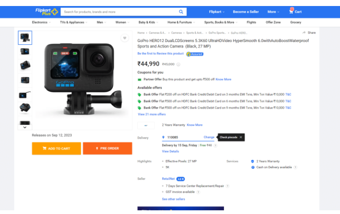Click tag icon of 6 months EMI offer
The image size is (340, 214).
click(x=140, y=101)
